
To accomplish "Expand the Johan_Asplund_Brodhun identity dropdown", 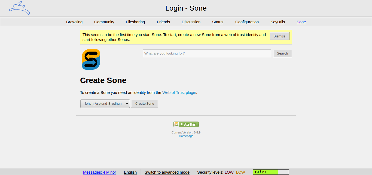I will (x=105, y=104).
